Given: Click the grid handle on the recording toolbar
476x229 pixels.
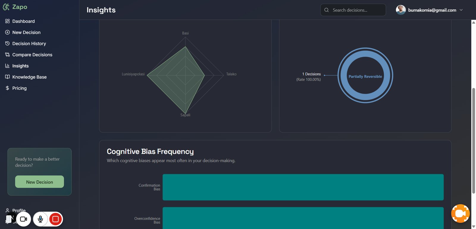Looking at the screenshot, I should point(9,219).
